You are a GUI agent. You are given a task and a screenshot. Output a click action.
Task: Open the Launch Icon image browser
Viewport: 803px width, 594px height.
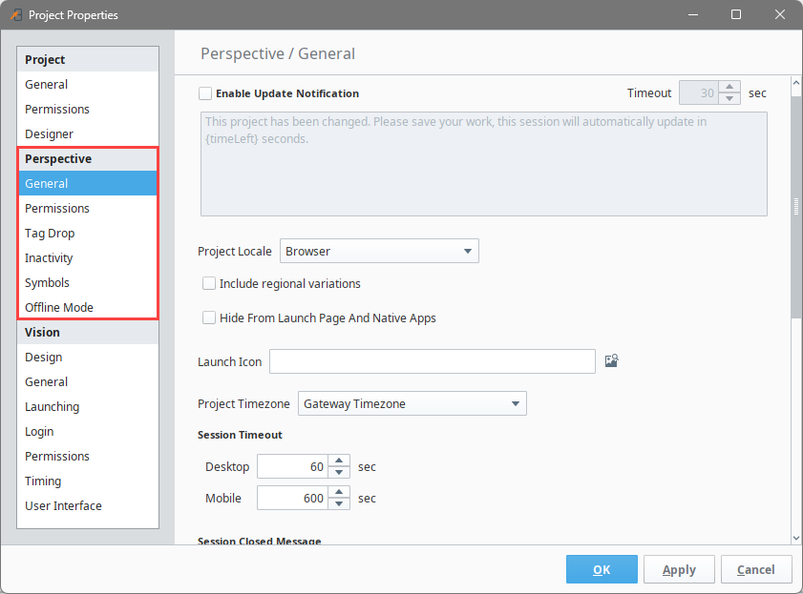coord(611,361)
